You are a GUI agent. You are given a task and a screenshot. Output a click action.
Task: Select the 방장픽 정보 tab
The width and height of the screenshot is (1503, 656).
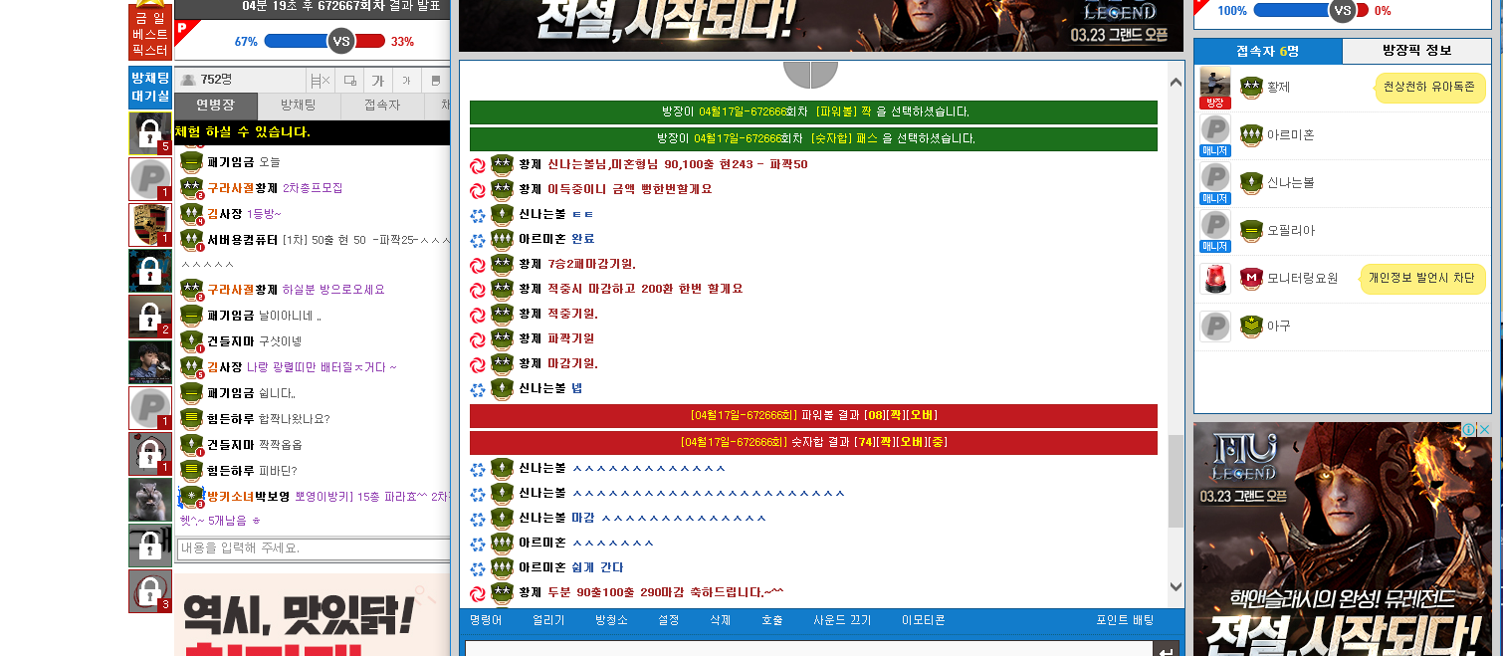1416,51
